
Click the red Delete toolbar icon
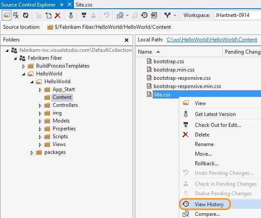[57, 16]
